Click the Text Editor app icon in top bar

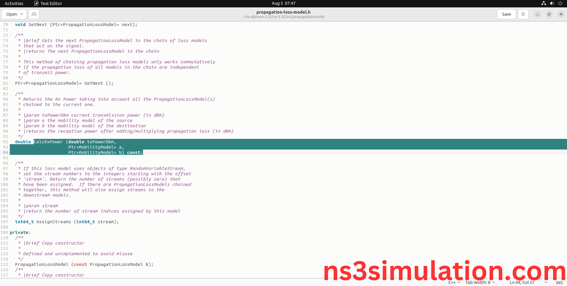tap(36, 3)
